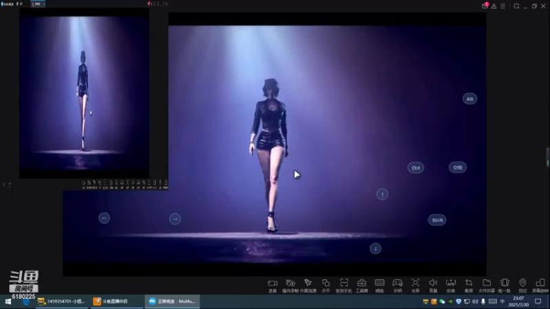Image resolution: width=550 pixels, height=309 pixels.
Task: Click the shake (摇一摇) phone icon
Action: 505,283
